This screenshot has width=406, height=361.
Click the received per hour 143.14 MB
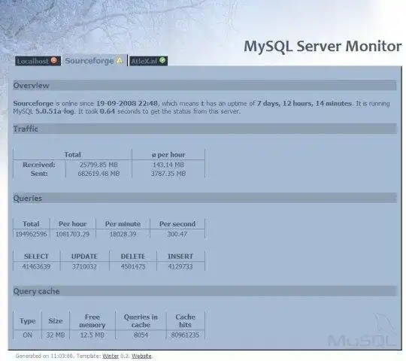(x=168, y=165)
